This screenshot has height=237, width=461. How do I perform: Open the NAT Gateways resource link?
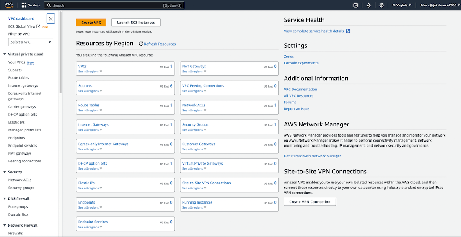(194, 66)
